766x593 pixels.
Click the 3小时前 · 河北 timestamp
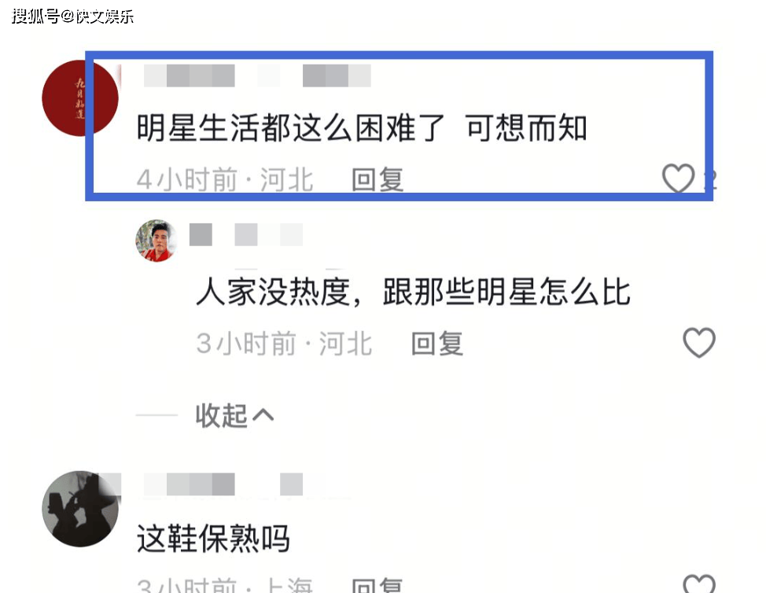click(x=284, y=344)
